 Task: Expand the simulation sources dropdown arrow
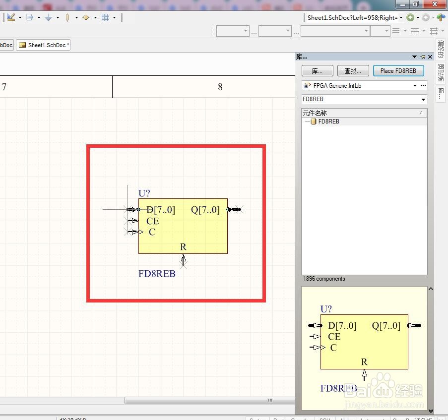[x=95, y=18]
